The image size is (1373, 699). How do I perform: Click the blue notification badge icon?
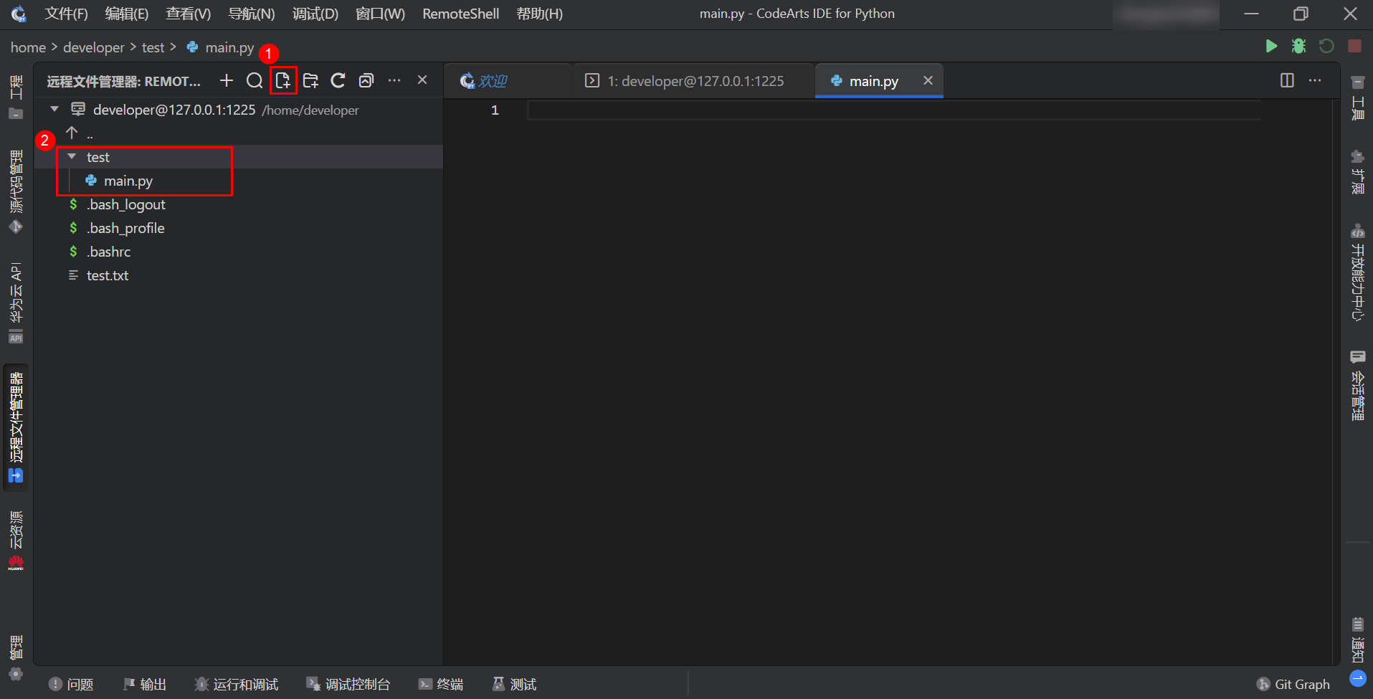1357,677
